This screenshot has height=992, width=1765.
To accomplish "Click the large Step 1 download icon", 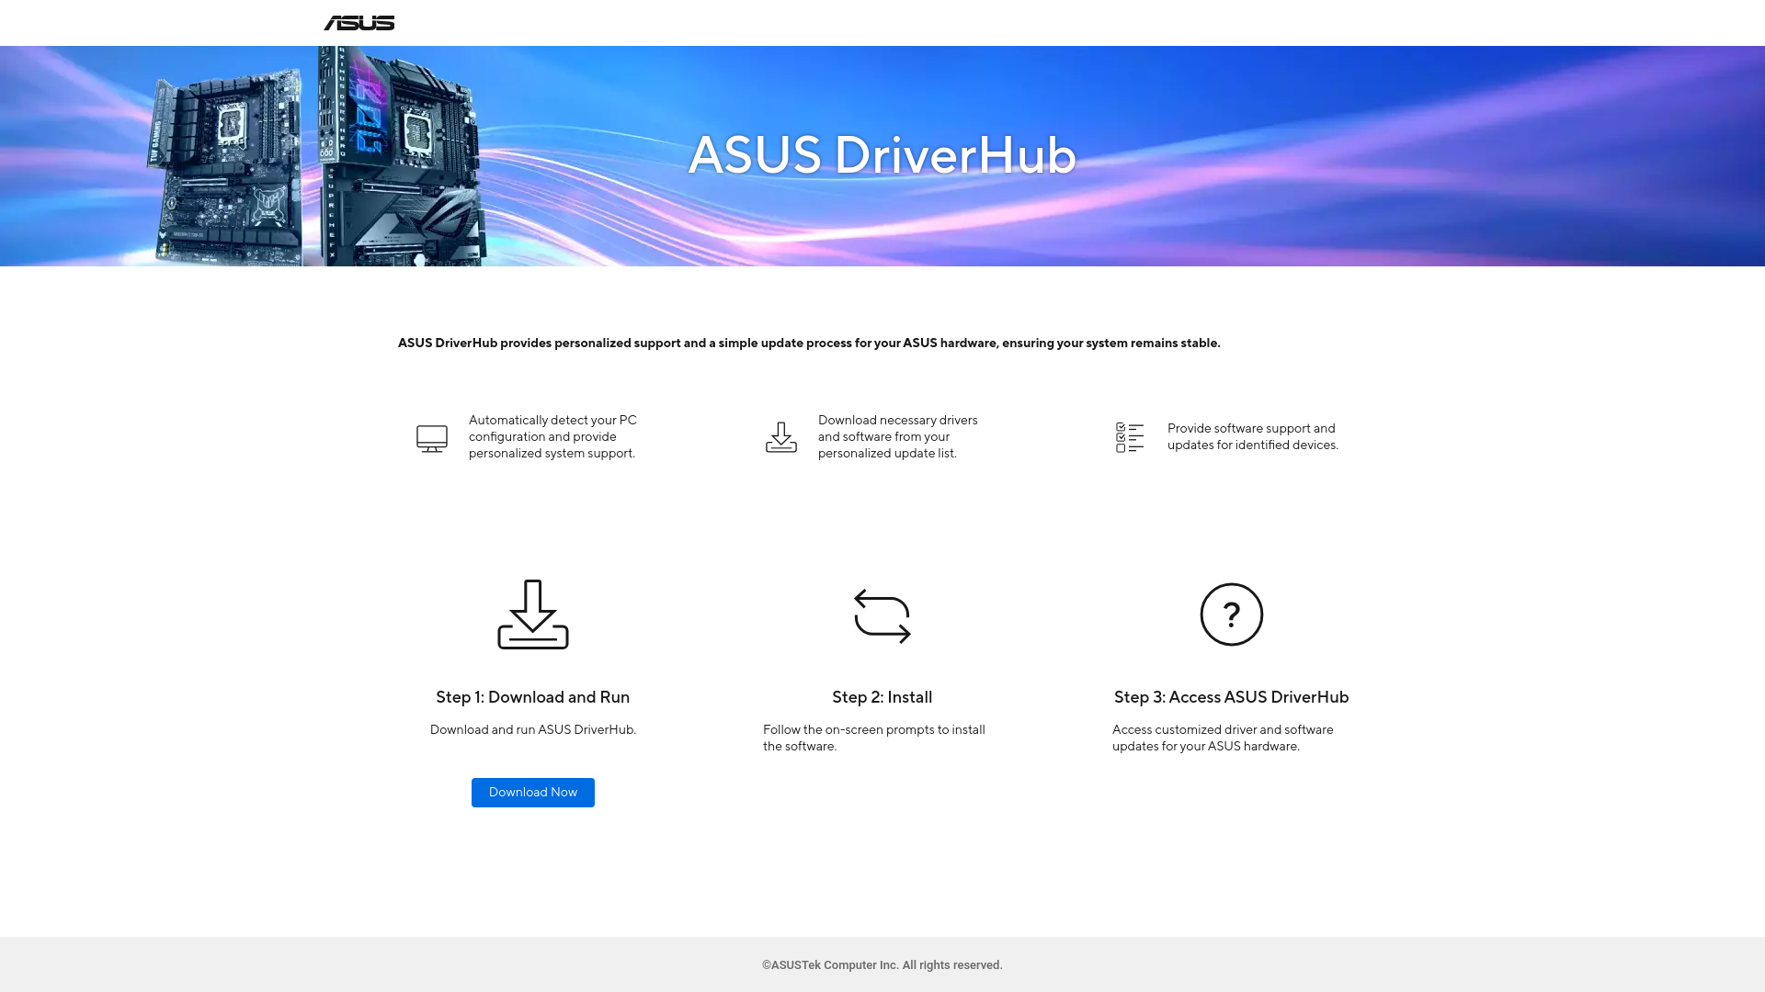I will pyautogui.click(x=533, y=614).
